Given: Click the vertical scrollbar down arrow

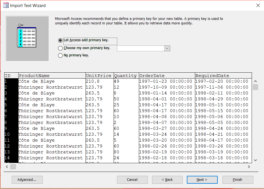Looking at the screenshot, I should [x=255, y=160].
